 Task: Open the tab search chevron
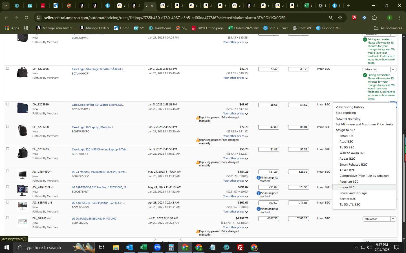point(5,6)
